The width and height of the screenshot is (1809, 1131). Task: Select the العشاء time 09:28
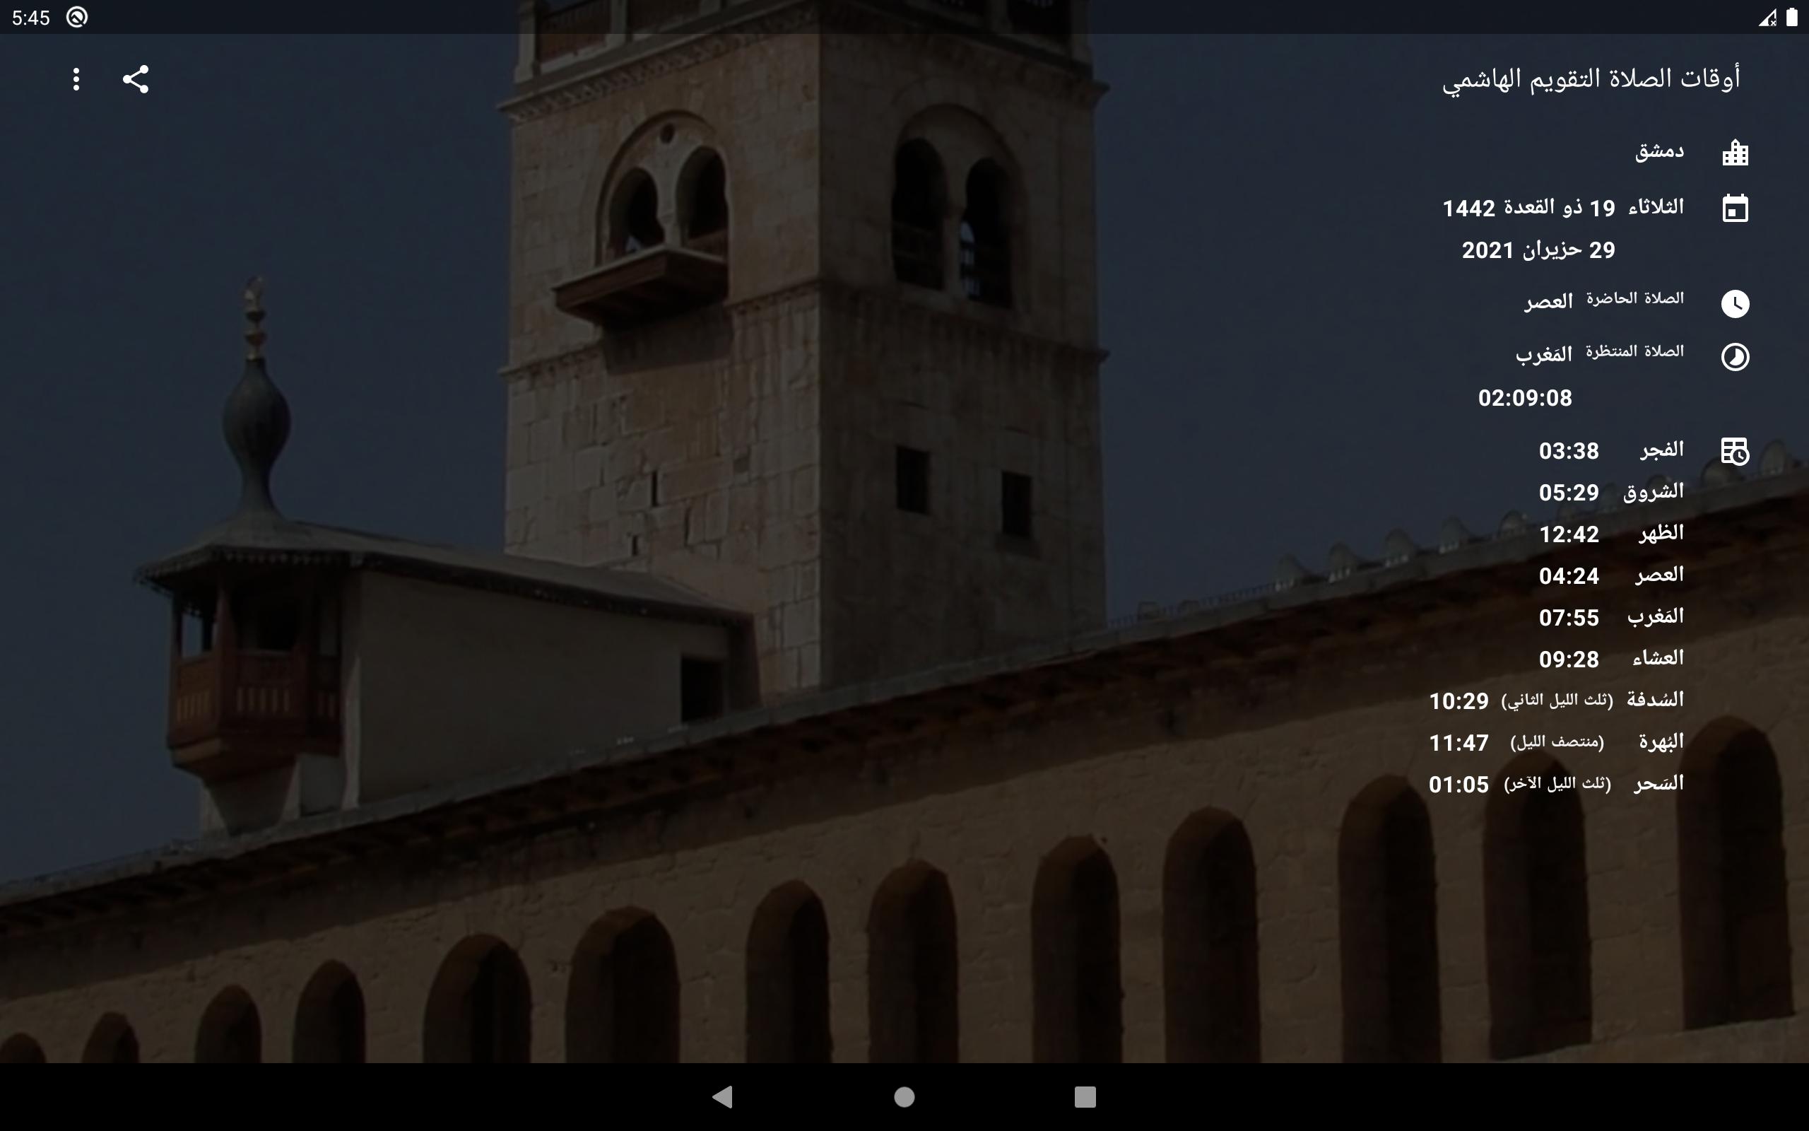coord(1568,660)
